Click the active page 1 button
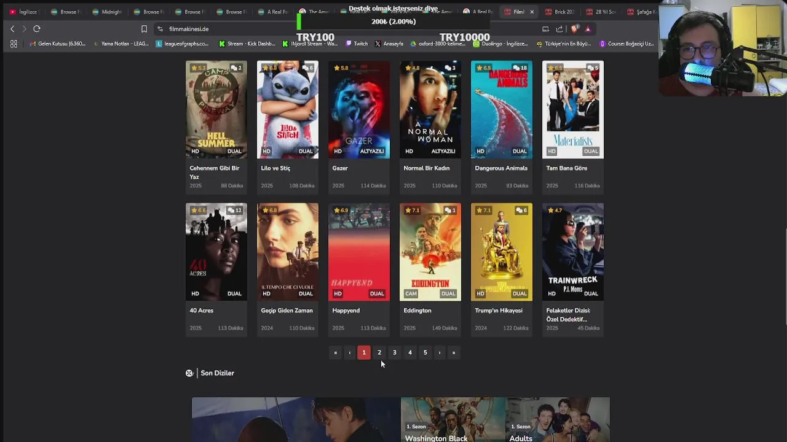 (x=364, y=352)
